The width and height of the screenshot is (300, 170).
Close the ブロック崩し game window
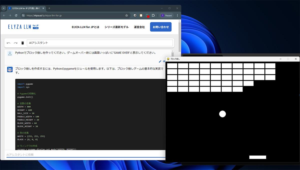click(296, 59)
